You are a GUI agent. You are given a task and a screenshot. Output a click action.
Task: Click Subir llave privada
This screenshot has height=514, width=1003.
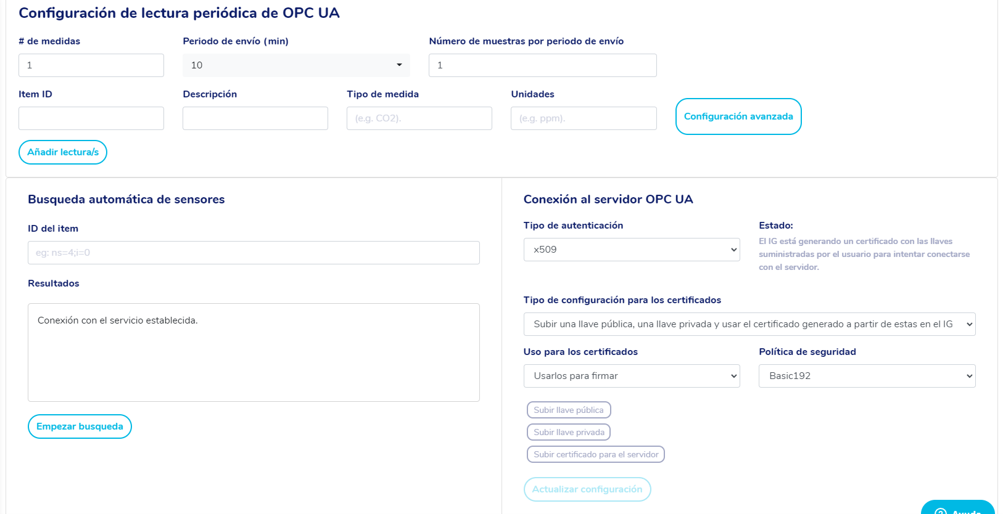pyautogui.click(x=568, y=431)
